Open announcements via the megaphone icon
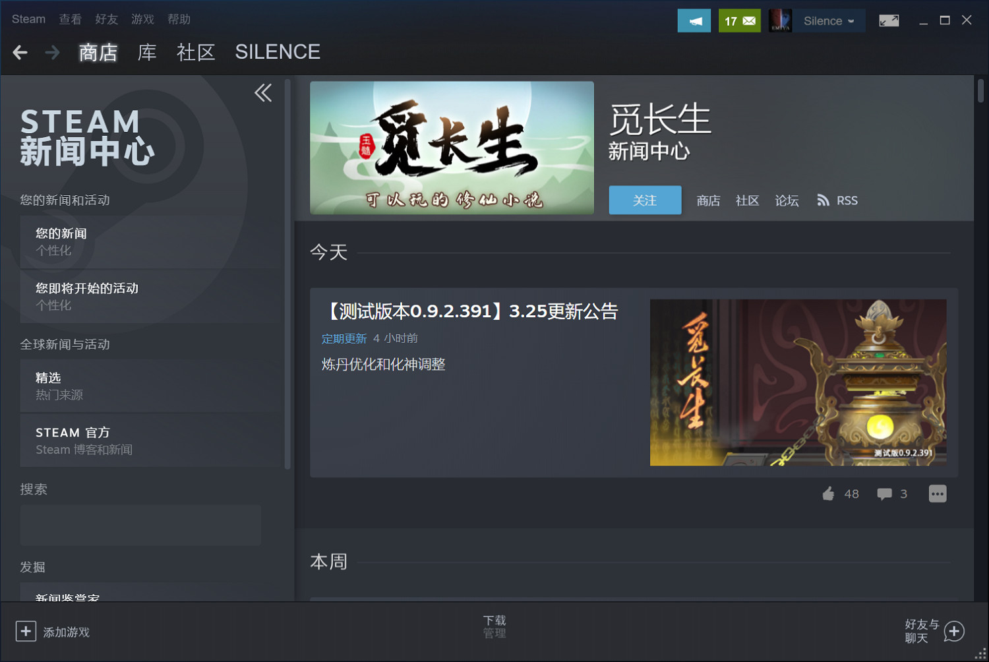Screen dimensions: 989x662 [694, 20]
